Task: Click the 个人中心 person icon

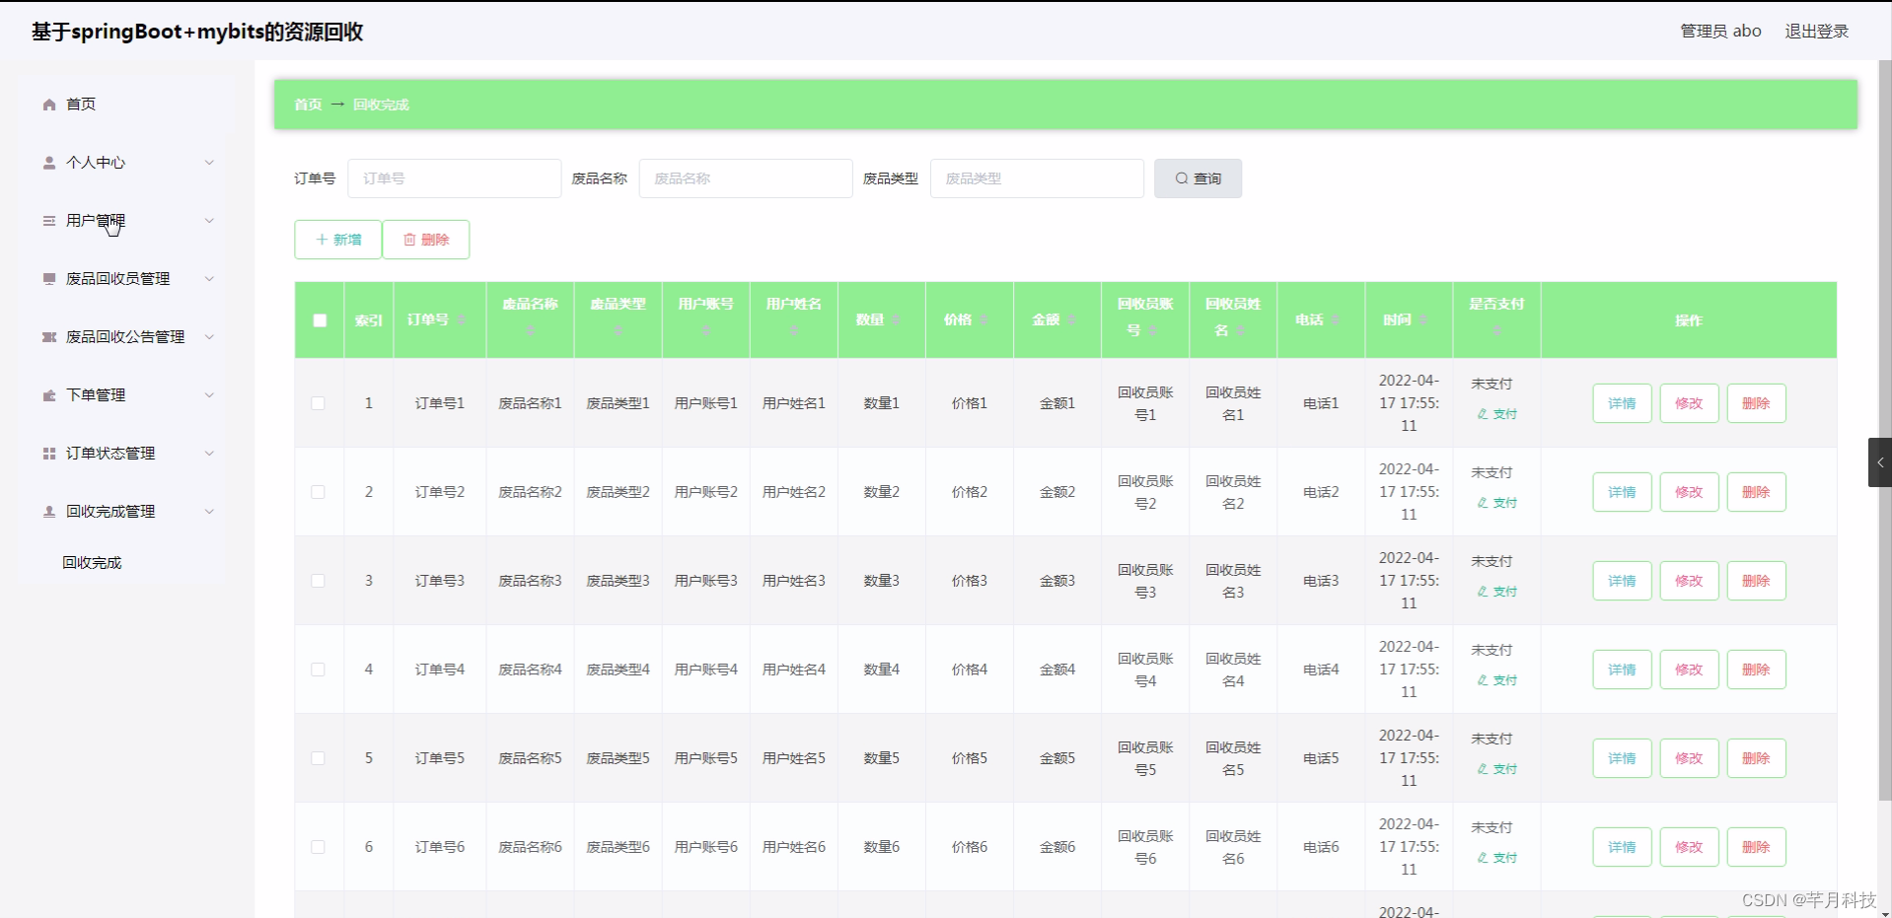Action: [x=47, y=162]
